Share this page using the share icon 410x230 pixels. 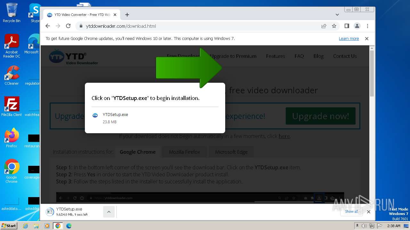click(324, 26)
